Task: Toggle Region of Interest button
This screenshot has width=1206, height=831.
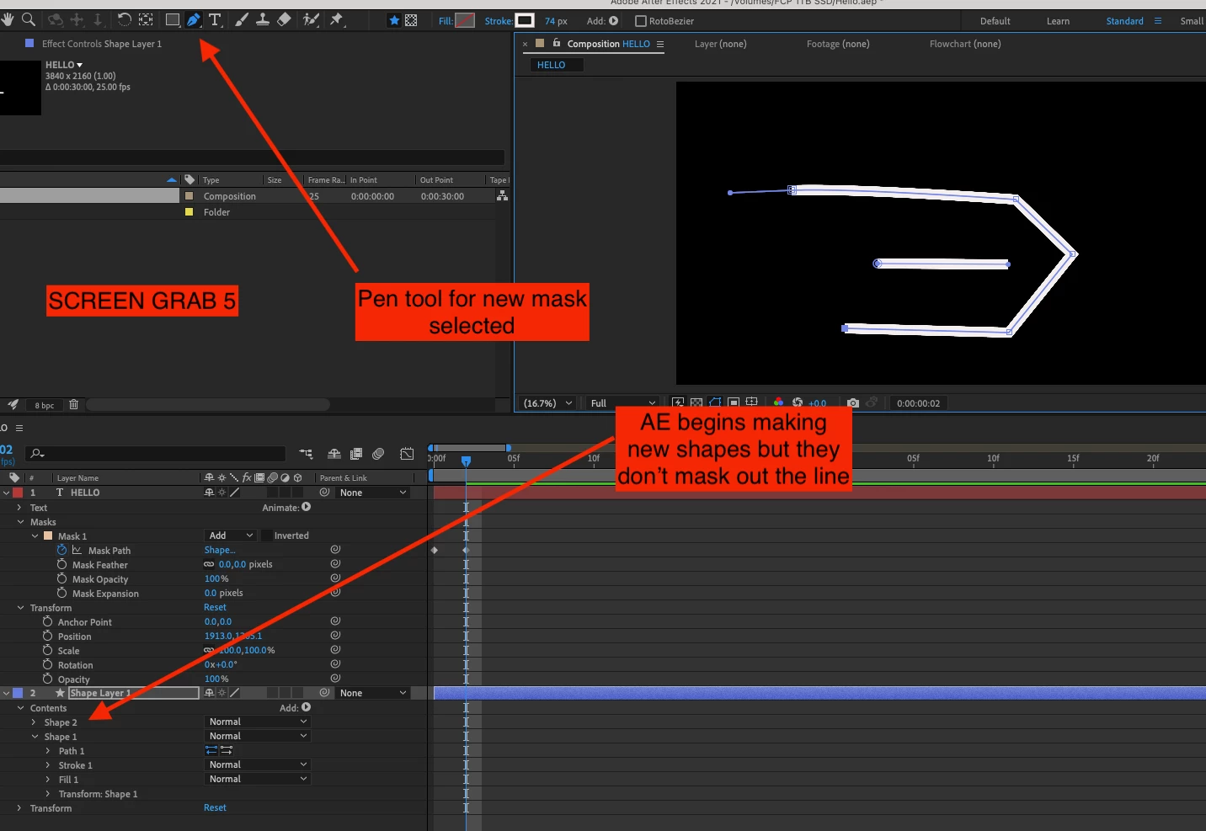Action: pos(734,403)
